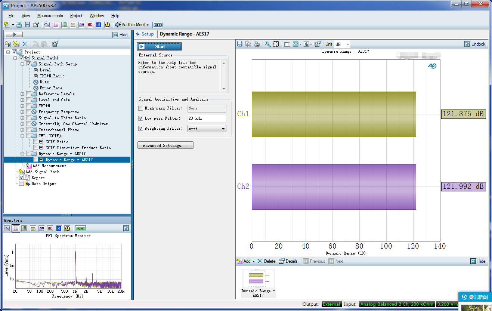Open the scope waveform monitor in Monitors panel
The height and width of the screenshot is (311, 492).
click(x=7, y=228)
